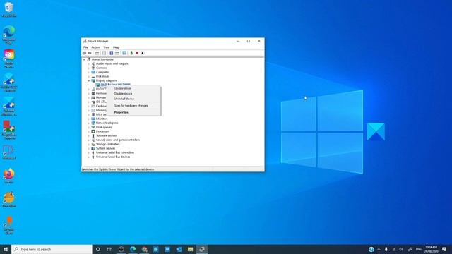Viewport: 452px width, 254px height.
Task: Select Universal Serial Bus devices category
Action: 113,157
